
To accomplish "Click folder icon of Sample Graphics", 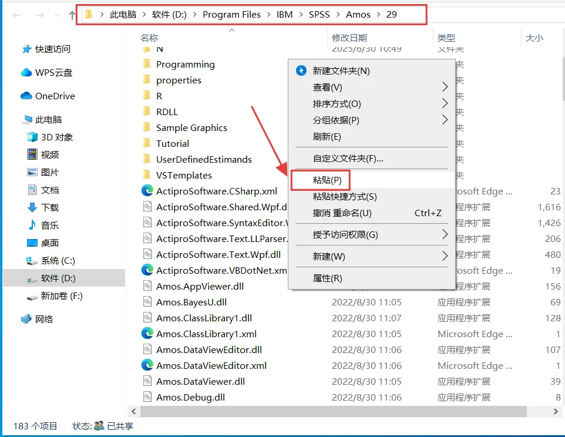I will [x=147, y=127].
